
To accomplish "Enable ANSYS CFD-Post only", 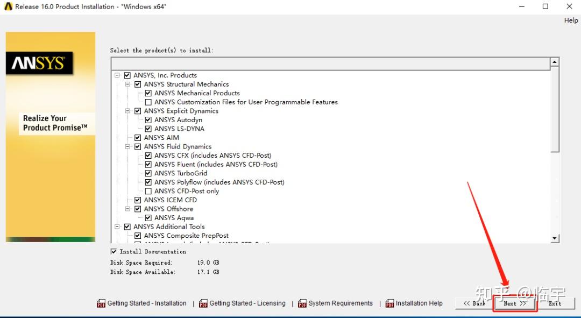I will pos(148,190).
